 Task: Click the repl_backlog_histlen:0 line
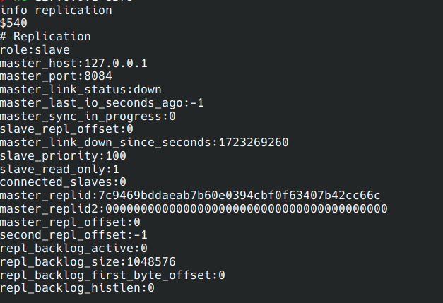(x=77, y=288)
